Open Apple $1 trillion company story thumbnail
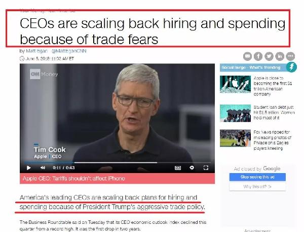The image size is (304, 232). [235, 84]
